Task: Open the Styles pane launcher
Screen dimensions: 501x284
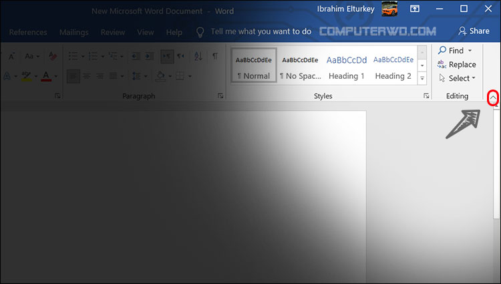Action: (426, 96)
